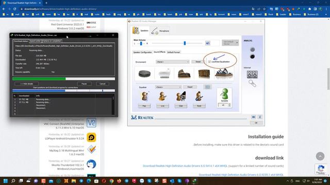Switch to Speed Limiter tab in download dialog
The height and width of the screenshot is (185, 330).
point(35,41)
